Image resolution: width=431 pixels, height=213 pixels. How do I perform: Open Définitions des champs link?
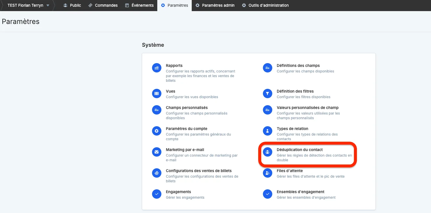click(x=298, y=66)
